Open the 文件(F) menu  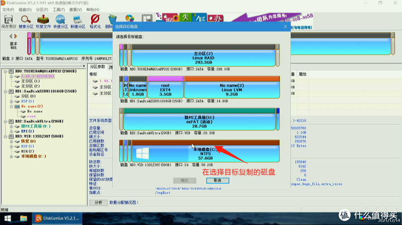(x=8, y=10)
